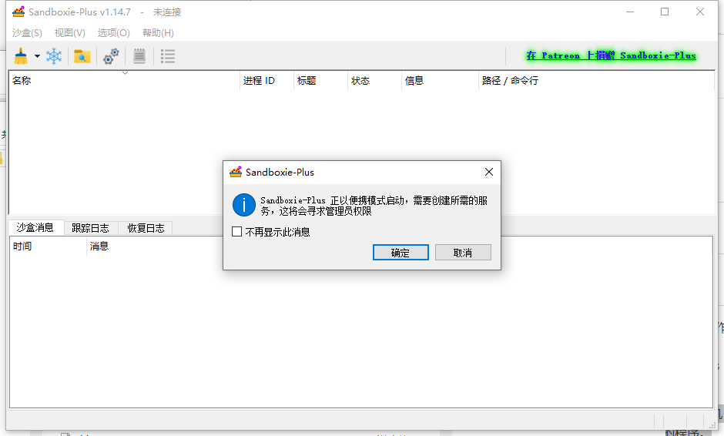Click the broom cleanup icon in toolbar
This screenshot has width=724, height=436.
21,56
